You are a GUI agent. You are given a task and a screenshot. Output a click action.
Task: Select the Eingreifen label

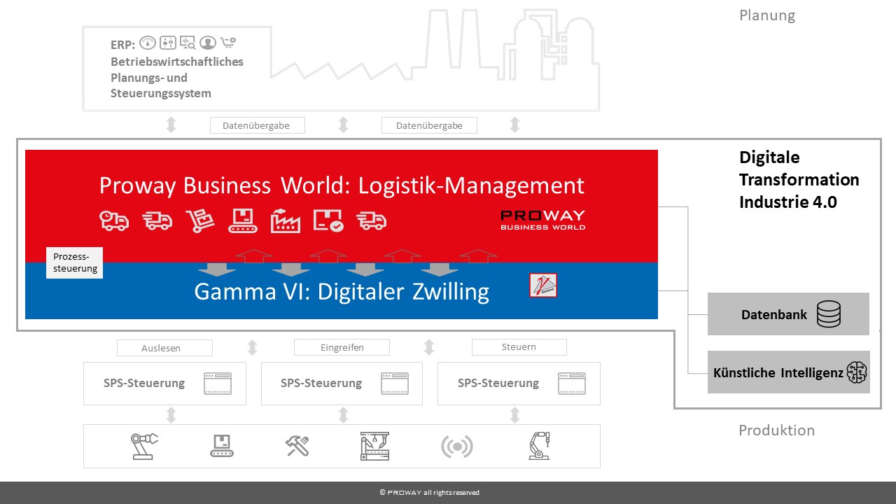coord(342,347)
